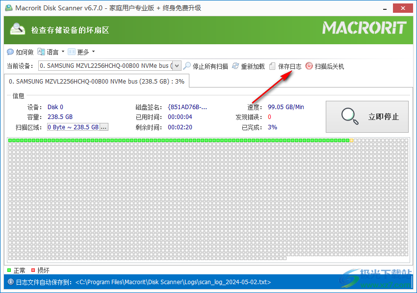Screen dimensions: 417x293
Task: Open the current device dropdown list
Action: pos(177,65)
